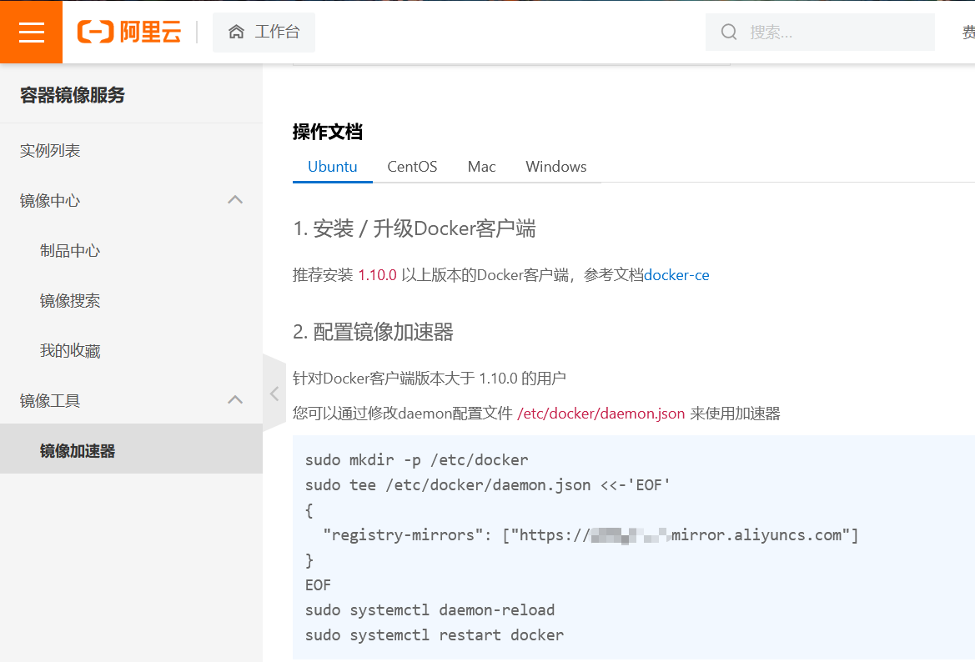The height and width of the screenshot is (662, 975).
Task: Open the 工作台 workbench button
Action: [264, 33]
